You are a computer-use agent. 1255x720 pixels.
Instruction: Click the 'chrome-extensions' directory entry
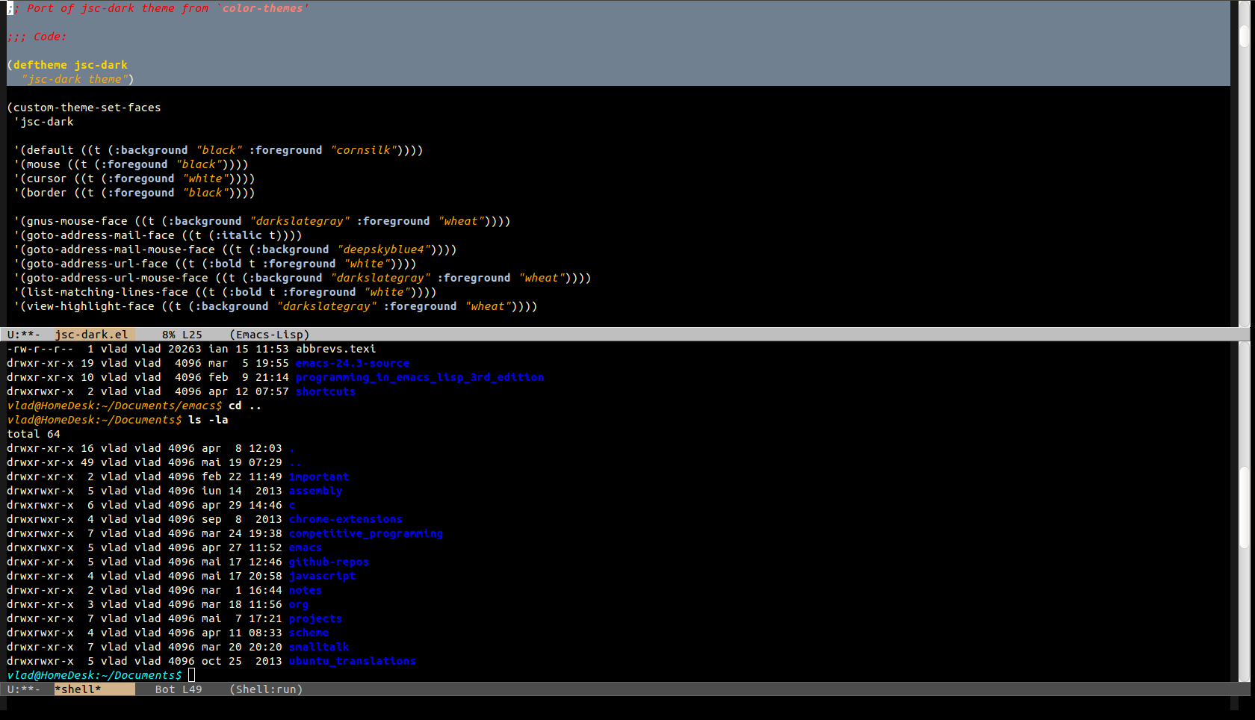point(346,519)
